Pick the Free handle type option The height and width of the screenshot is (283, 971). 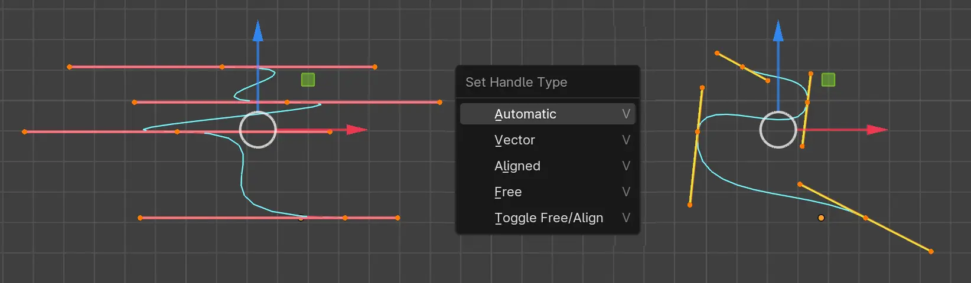[x=508, y=192]
